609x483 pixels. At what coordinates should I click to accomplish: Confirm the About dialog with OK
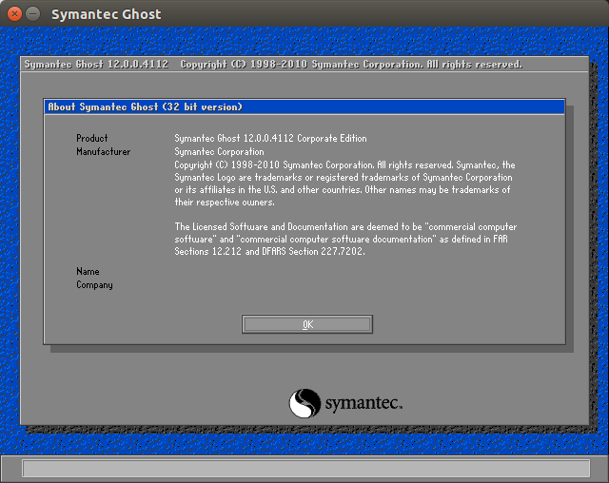click(x=306, y=324)
